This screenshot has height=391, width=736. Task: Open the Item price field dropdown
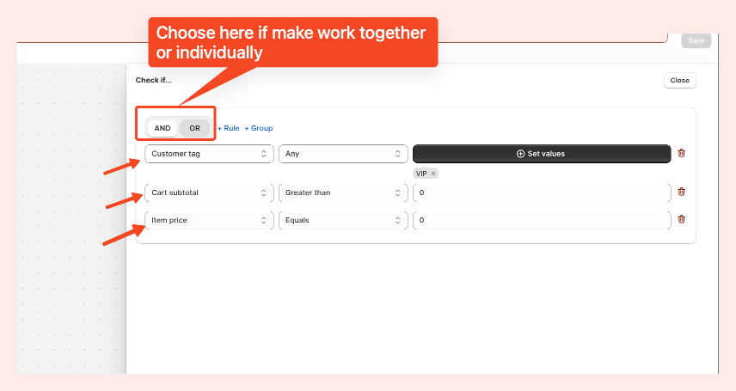click(209, 220)
